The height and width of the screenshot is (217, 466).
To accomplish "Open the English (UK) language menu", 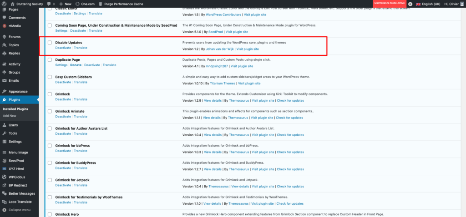I will pos(428,4).
